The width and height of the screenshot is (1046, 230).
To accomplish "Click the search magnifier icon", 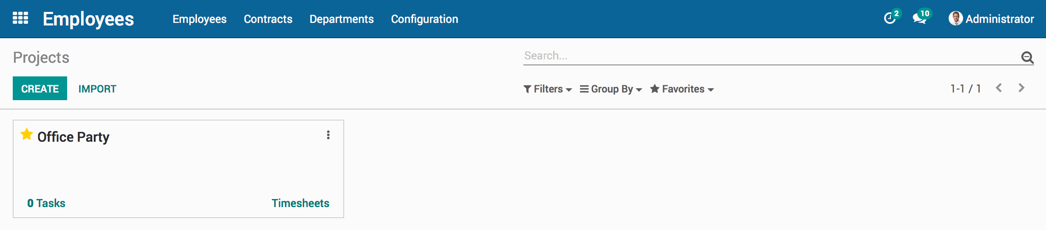I will tap(1027, 57).
